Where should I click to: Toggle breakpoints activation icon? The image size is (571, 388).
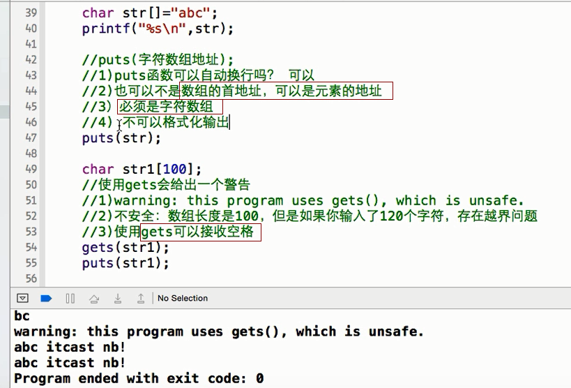46,299
